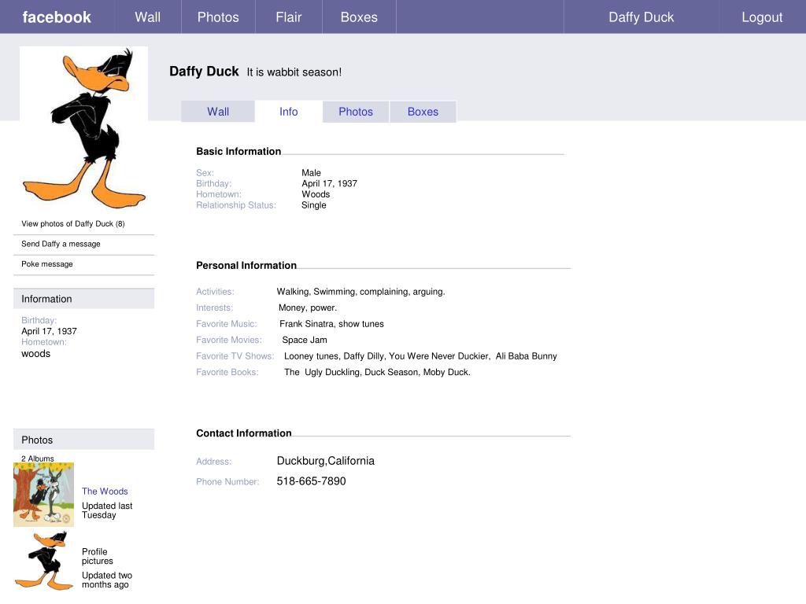This screenshot has width=806, height=604.
Task: Click the Personal Information section heading
Action: click(246, 265)
